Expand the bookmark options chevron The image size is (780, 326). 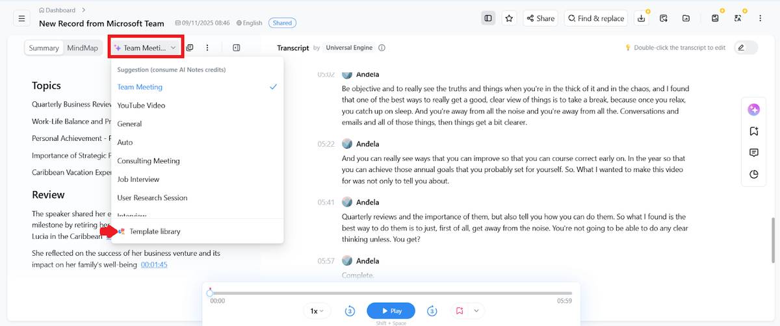tap(476, 311)
